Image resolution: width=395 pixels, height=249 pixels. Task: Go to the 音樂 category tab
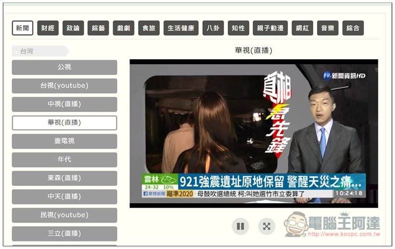coord(328,28)
